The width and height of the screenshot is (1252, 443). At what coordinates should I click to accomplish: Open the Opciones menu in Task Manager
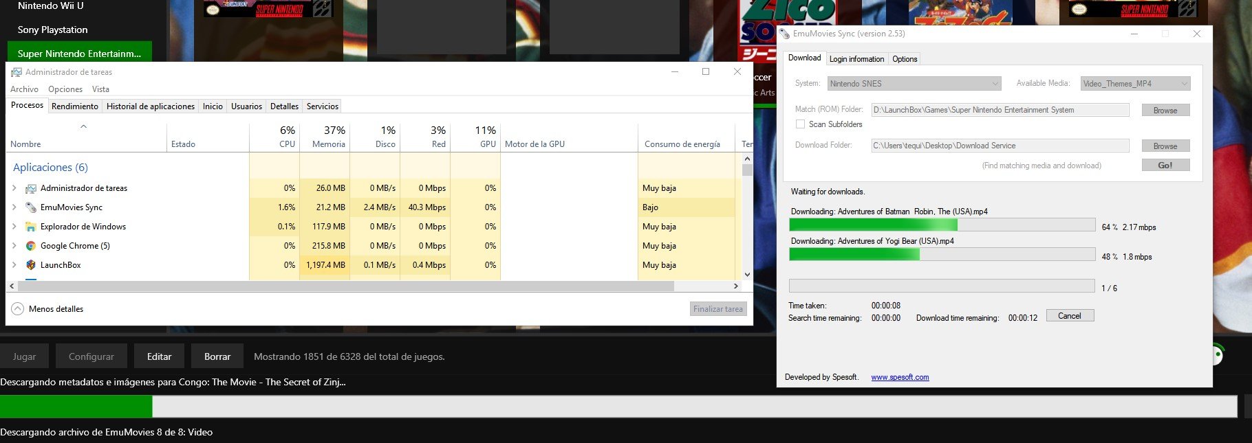coord(65,89)
